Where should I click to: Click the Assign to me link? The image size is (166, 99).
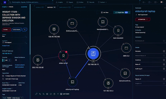coord(6,46)
